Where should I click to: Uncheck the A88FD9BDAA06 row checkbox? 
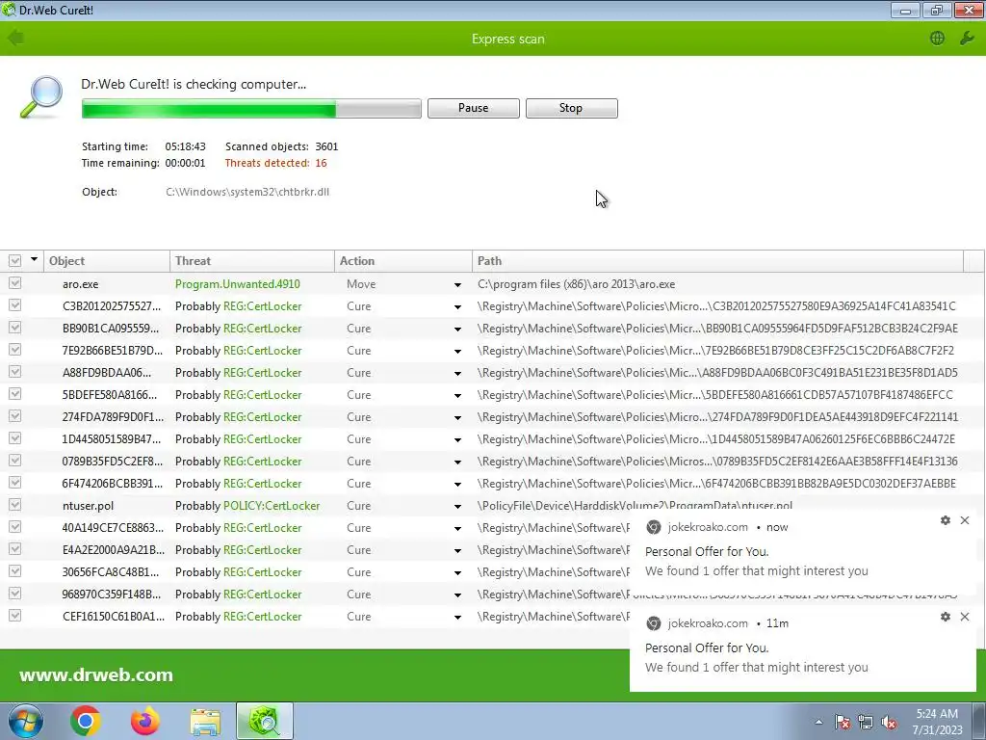15,372
